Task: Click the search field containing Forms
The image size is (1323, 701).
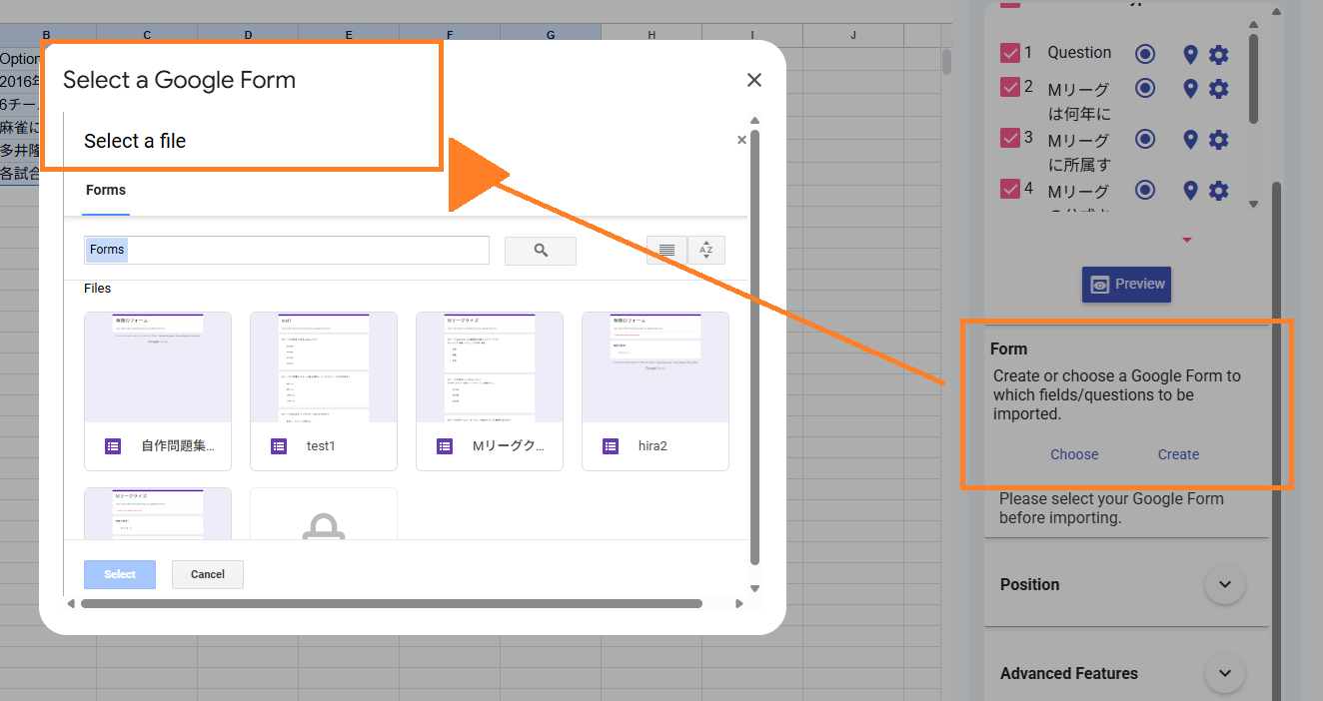Action: tap(287, 250)
